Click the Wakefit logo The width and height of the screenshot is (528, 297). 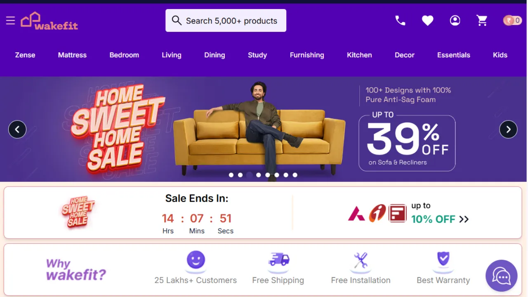tap(49, 21)
